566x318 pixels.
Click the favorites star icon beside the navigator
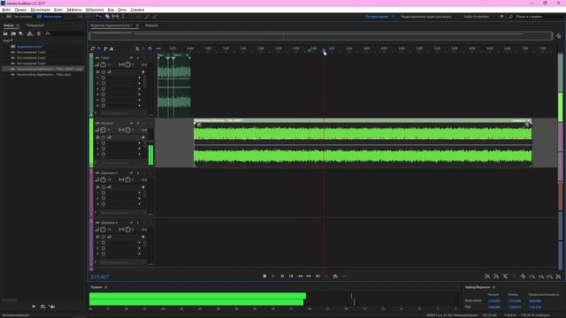click(558, 36)
